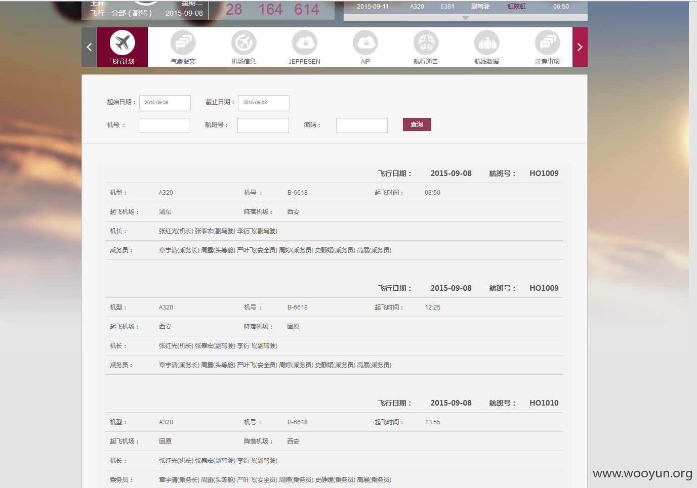Screen dimensions: 697x488
Task: Select the red number 164
Action: pyautogui.click(x=271, y=10)
